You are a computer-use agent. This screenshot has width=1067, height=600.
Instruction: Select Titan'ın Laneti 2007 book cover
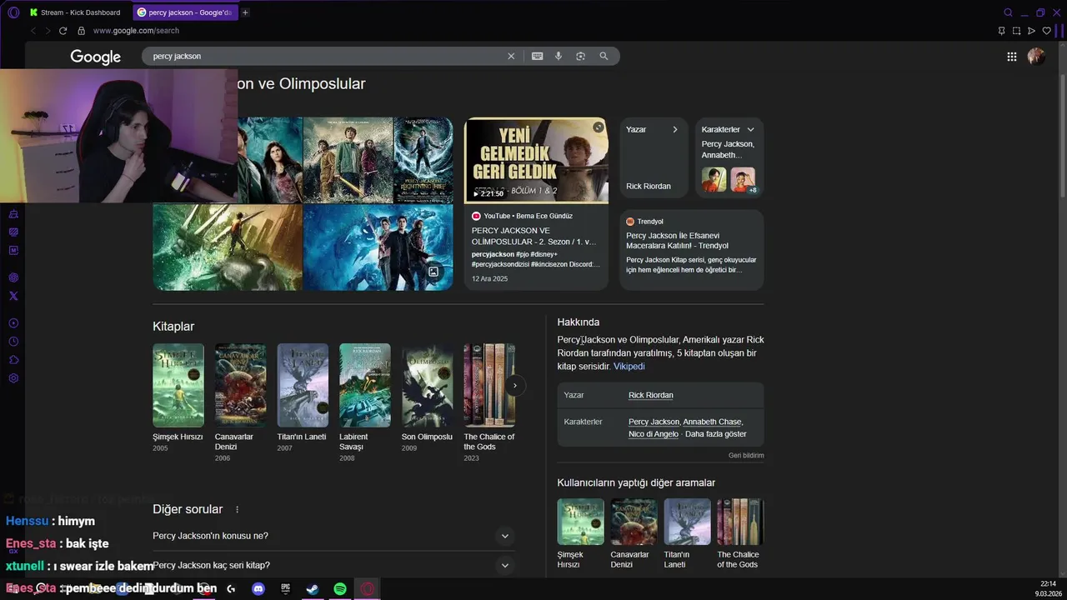(303, 385)
